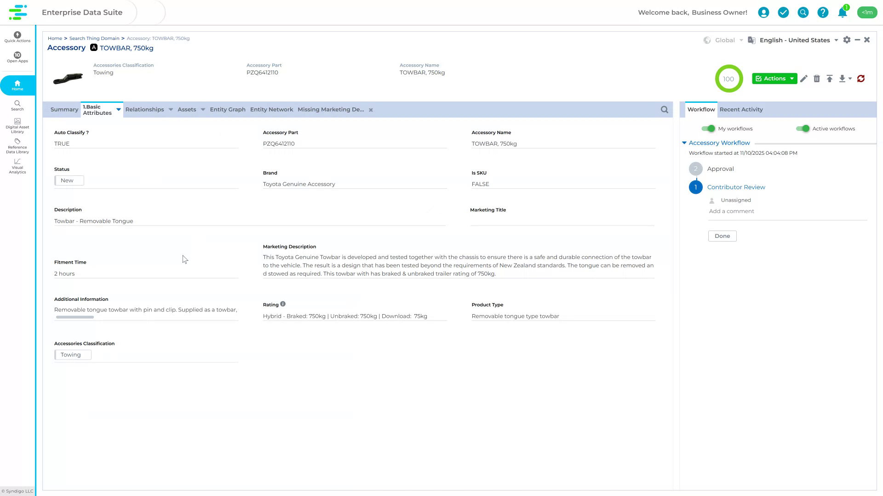
Task: Refresh the record with the red refresh icon
Action: click(x=861, y=79)
